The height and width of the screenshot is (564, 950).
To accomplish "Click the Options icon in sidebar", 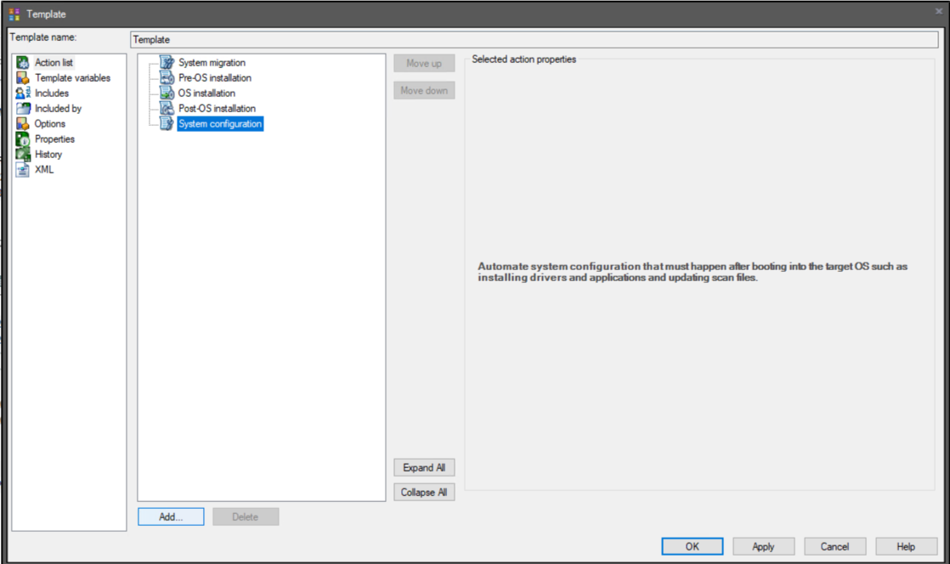I will point(24,123).
